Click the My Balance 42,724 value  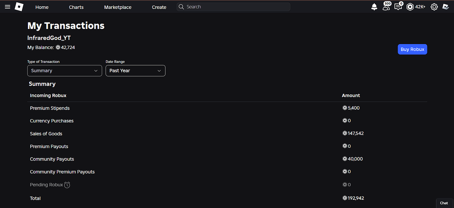point(68,47)
